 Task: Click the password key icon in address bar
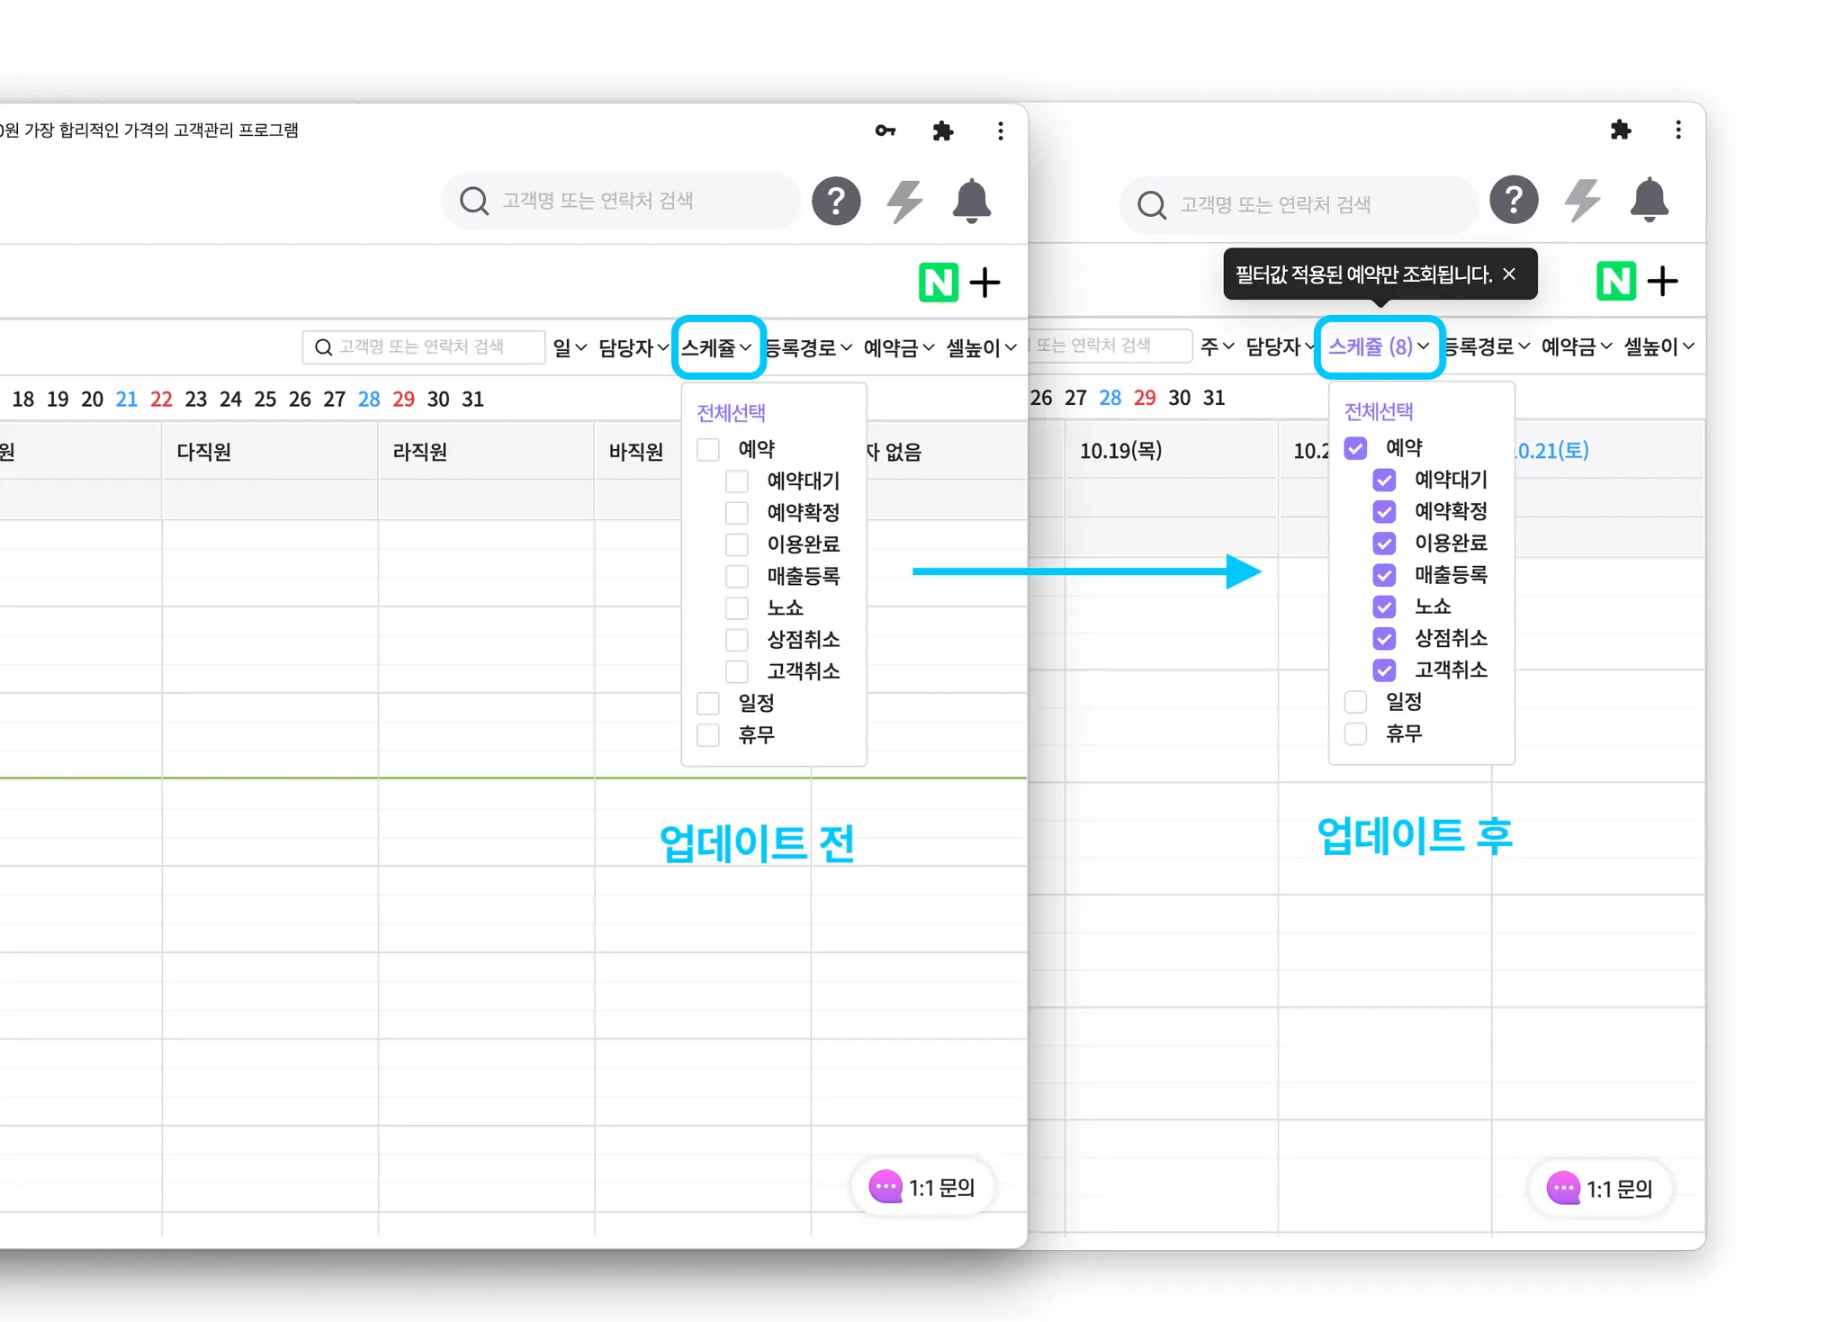click(x=886, y=131)
